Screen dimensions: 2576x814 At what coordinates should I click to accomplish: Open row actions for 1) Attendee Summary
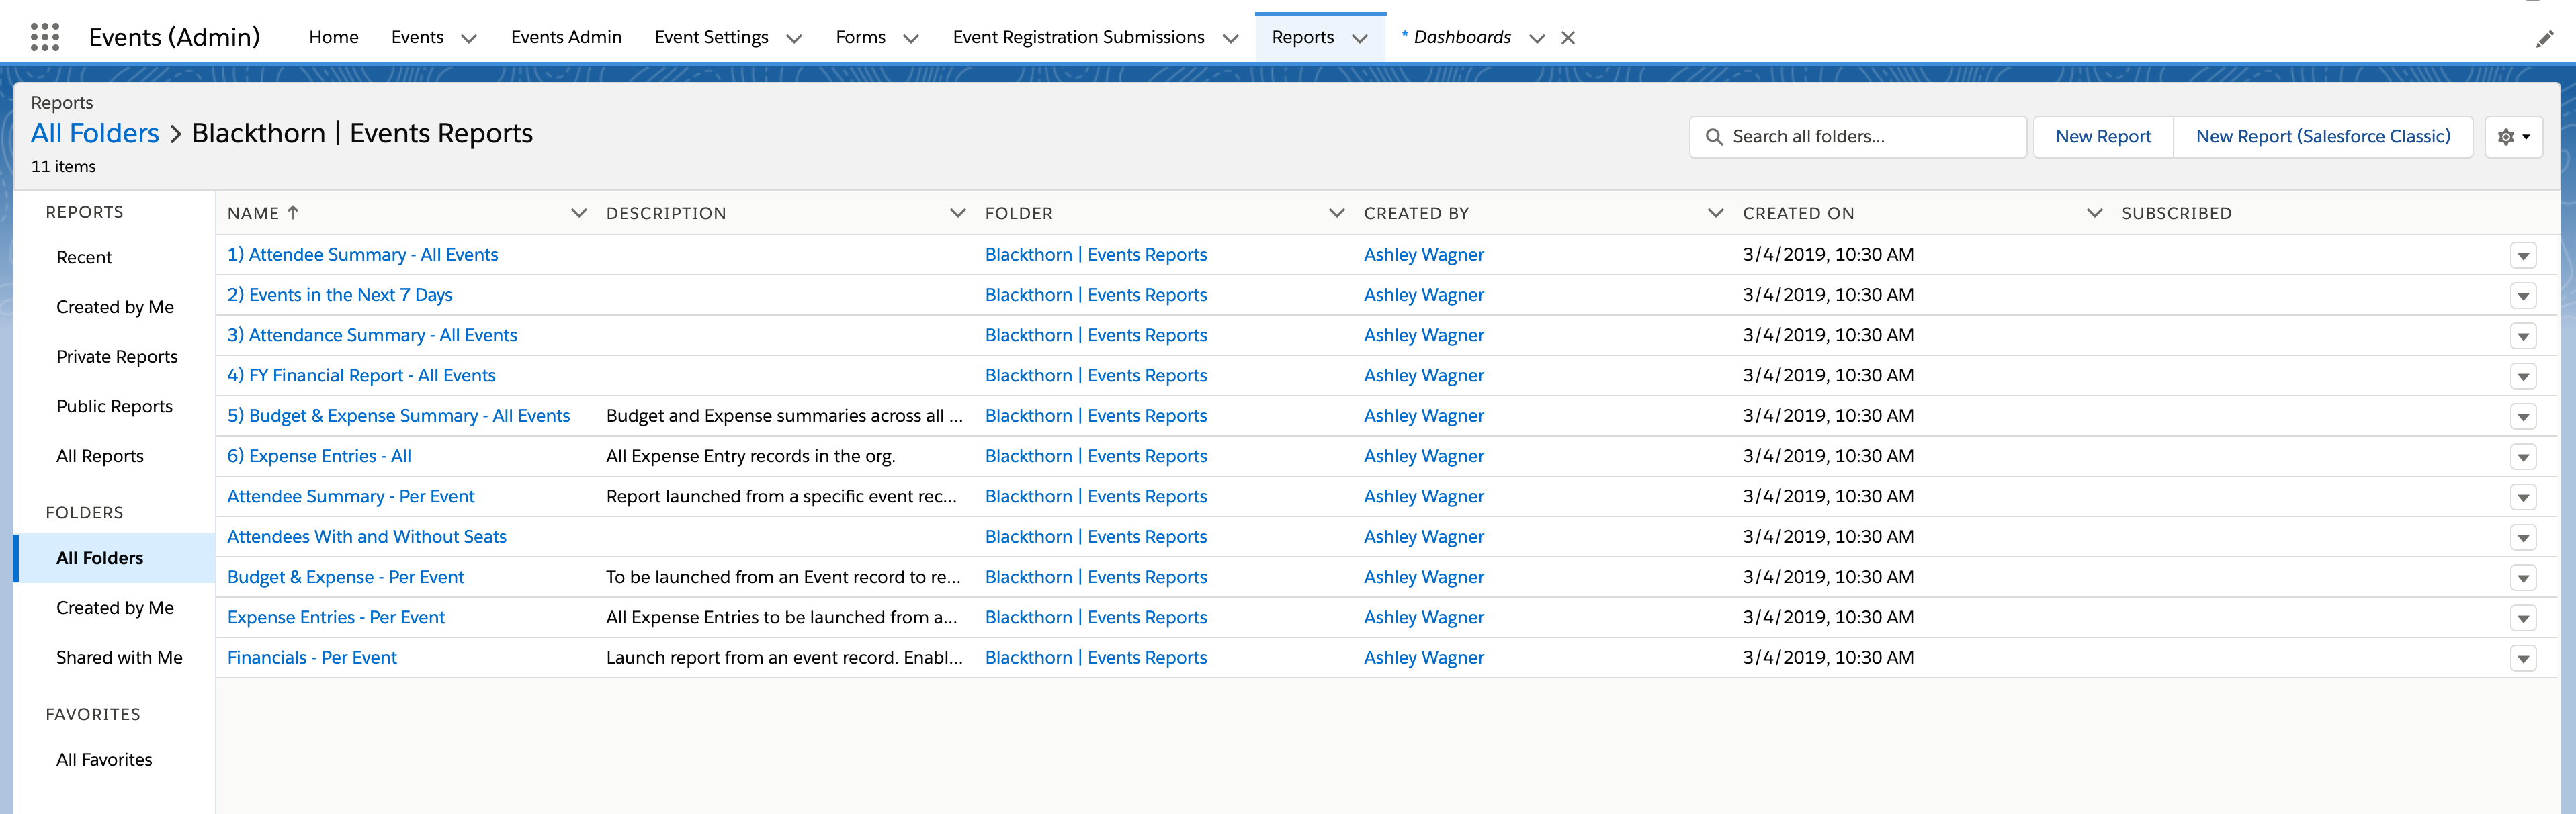click(2522, 256)
